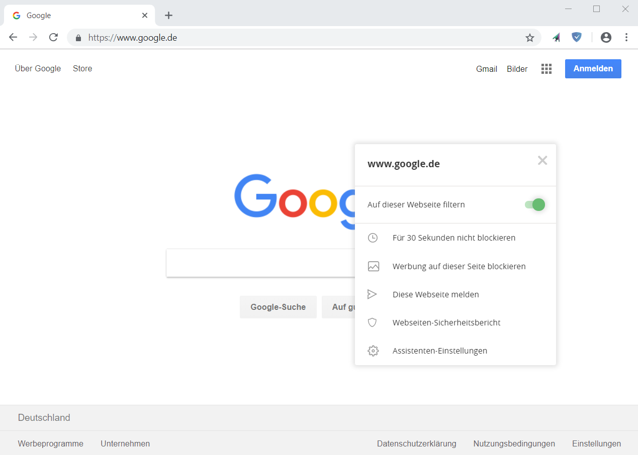Open 'Assistenten-Einstellungen'

440,351
